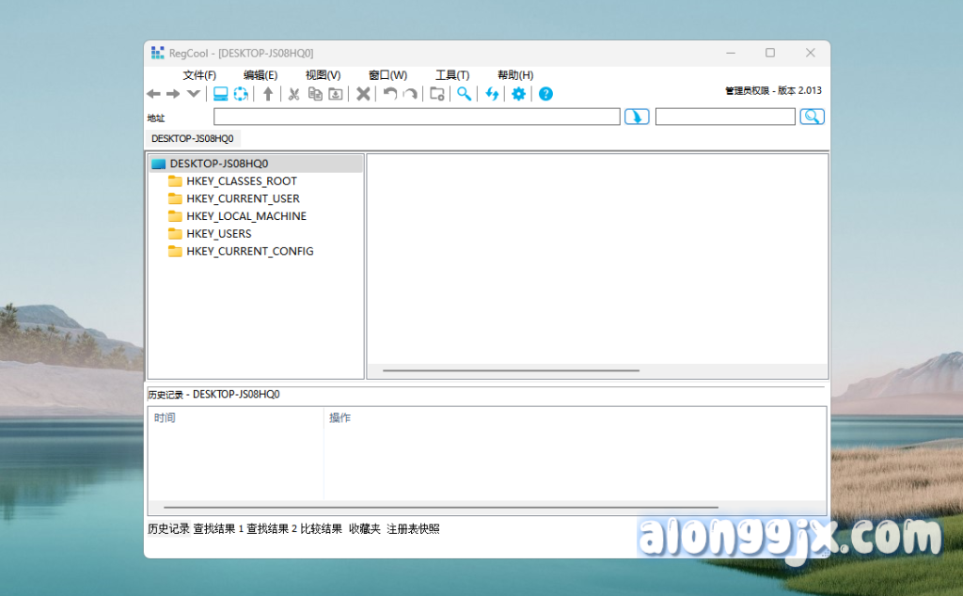Open the 工具(T) menu

tap(452, 75)
